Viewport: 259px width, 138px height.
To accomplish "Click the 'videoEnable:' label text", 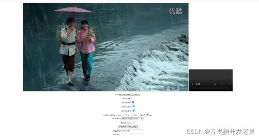I will click(x=126, y=111).
